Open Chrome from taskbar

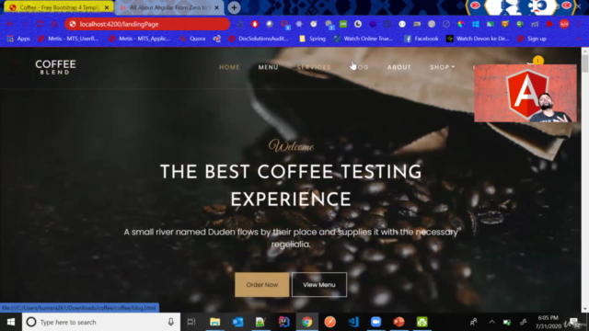click(x=306, y=322)
